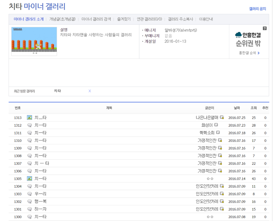Click view count 43 on post 1305
The height and width of the screenshot is (221, 273).
[x=254, y=179]
